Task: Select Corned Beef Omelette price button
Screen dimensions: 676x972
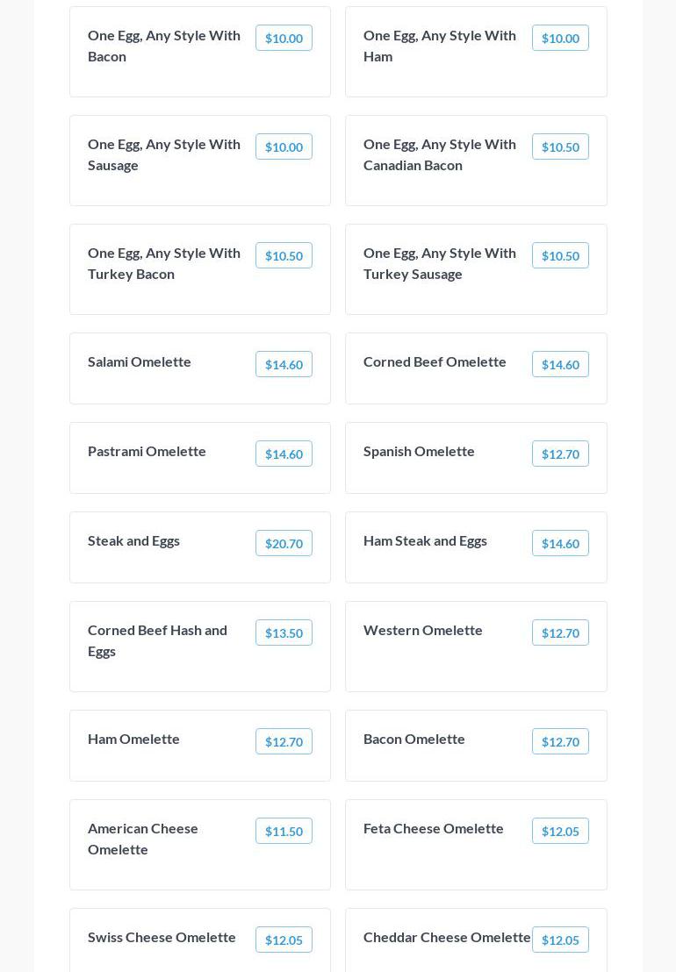Action: 560,364
